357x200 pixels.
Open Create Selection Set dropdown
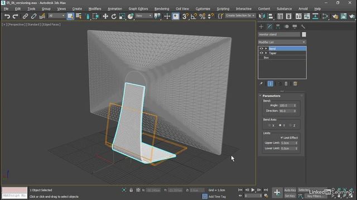pyautogui.click(x=240, y=16)
